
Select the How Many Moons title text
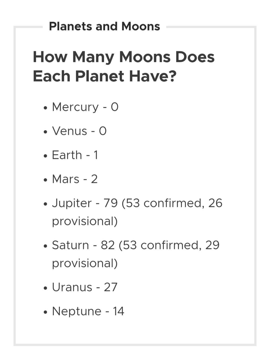(x=124, y=66)
